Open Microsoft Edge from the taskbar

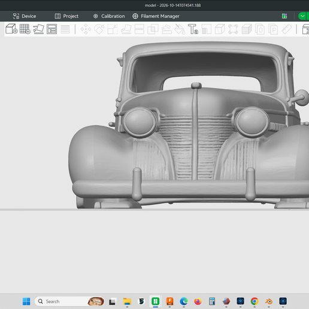point(184,301)
